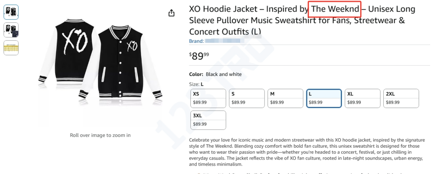This screenshot has height=174, width=433.
Task: Choose the 2XL size option
Action: (401, 98)
